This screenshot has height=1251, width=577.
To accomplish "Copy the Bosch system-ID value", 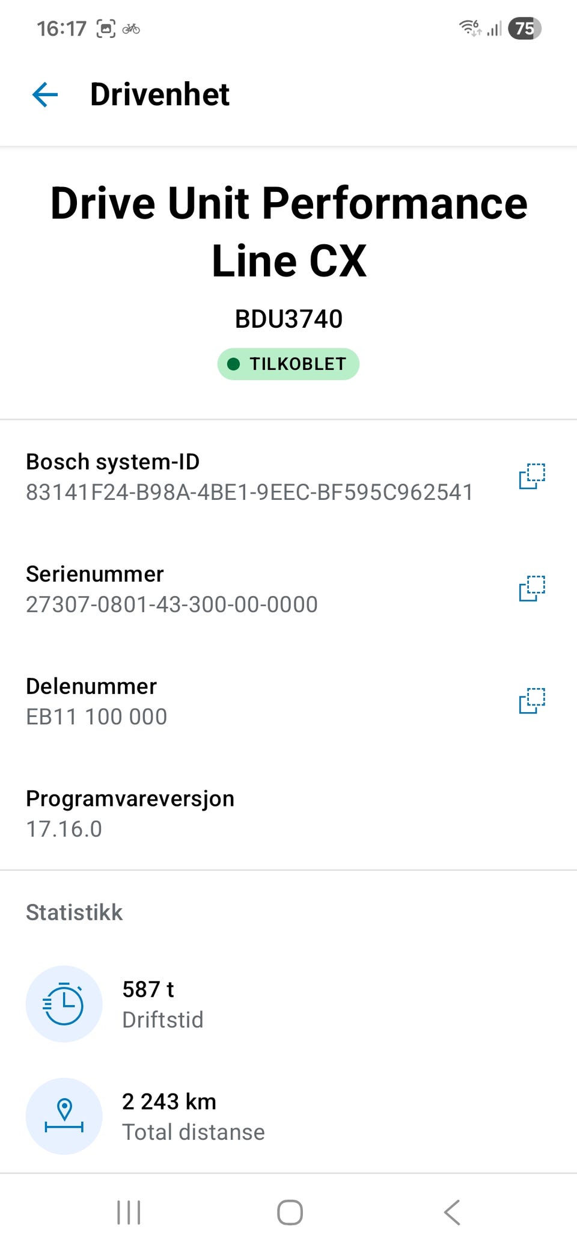I will [532, 476].
